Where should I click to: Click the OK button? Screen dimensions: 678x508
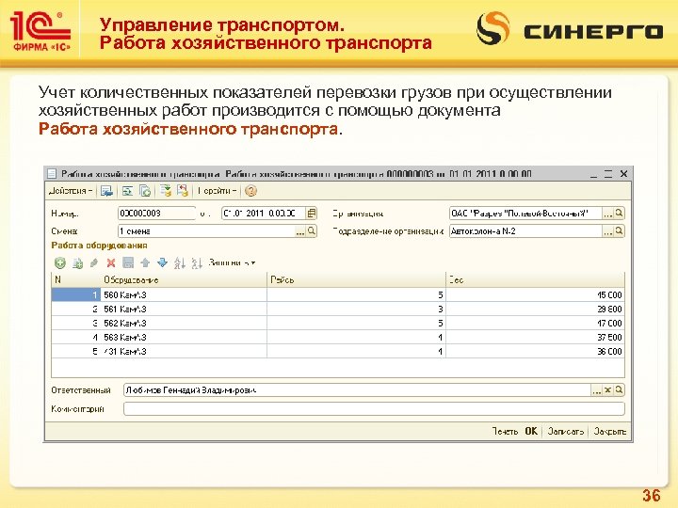pos(531,431)
